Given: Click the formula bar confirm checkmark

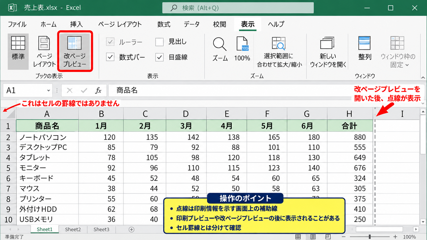Looking at the screenshot, I should coord(84,90).
